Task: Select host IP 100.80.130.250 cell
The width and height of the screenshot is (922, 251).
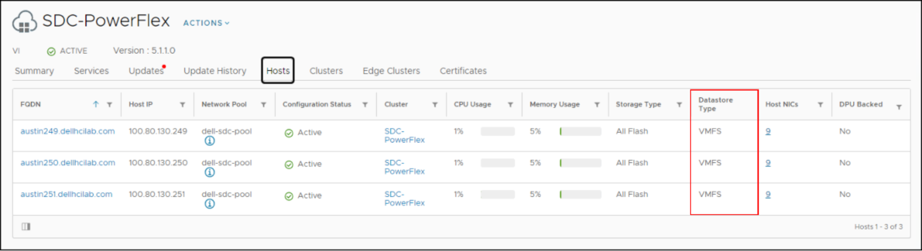Action: pos(158,163)
